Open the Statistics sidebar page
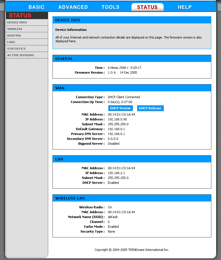Image resolution: width=221 pixels, height=260 pixels. [x=27, y=49]
